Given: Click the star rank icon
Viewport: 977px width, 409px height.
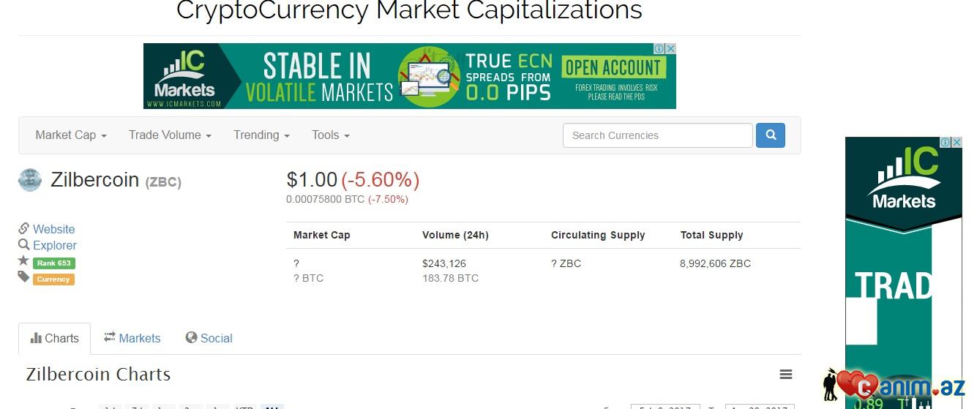Looking at the screenshot, I should click(24, 261).
